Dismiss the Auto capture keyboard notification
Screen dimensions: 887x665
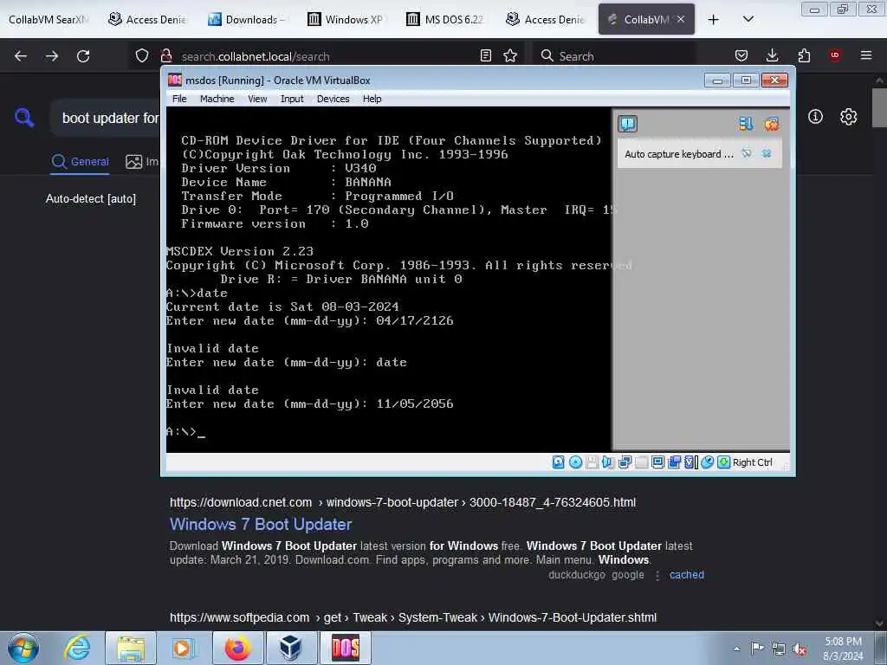(767, 153)
